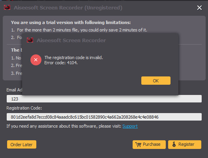The height and width of the screenshot is (158, 208).
Task: Click the trial version limitations heading
Action: [x=71, y=22]
